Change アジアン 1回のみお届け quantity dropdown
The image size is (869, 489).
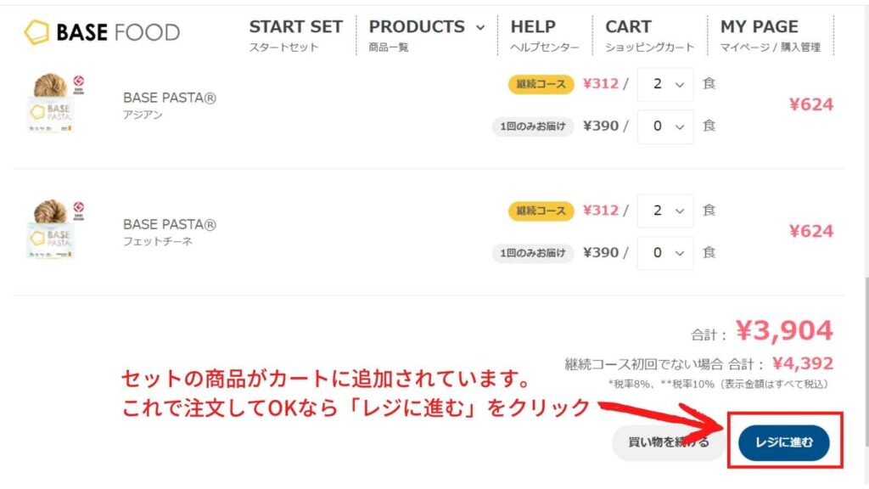665,126
